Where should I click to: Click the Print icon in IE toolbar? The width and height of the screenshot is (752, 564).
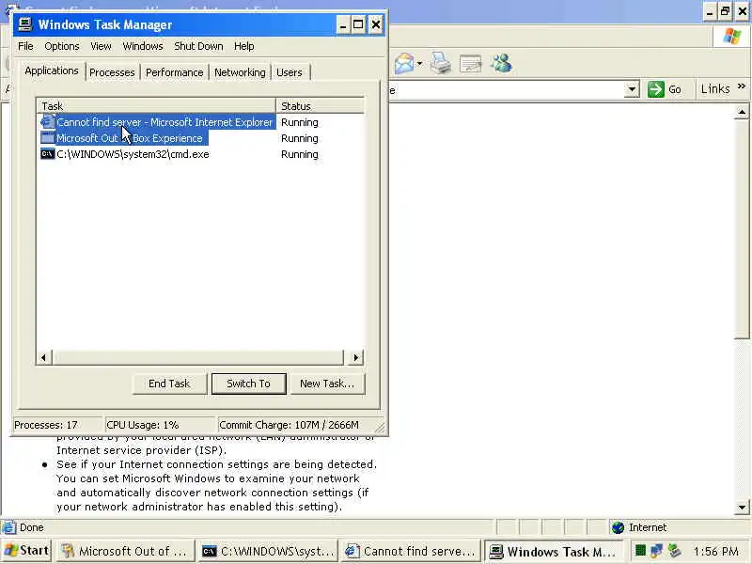click(440, 63)
